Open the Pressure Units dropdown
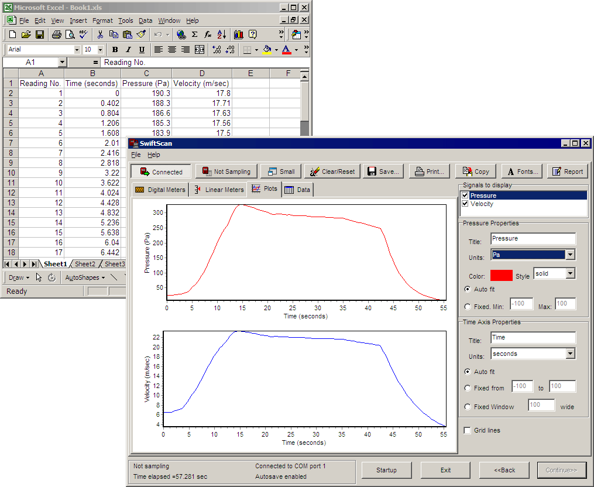Image resolution: width=594 pixels, height=487 pixels. tap(571, 255)
